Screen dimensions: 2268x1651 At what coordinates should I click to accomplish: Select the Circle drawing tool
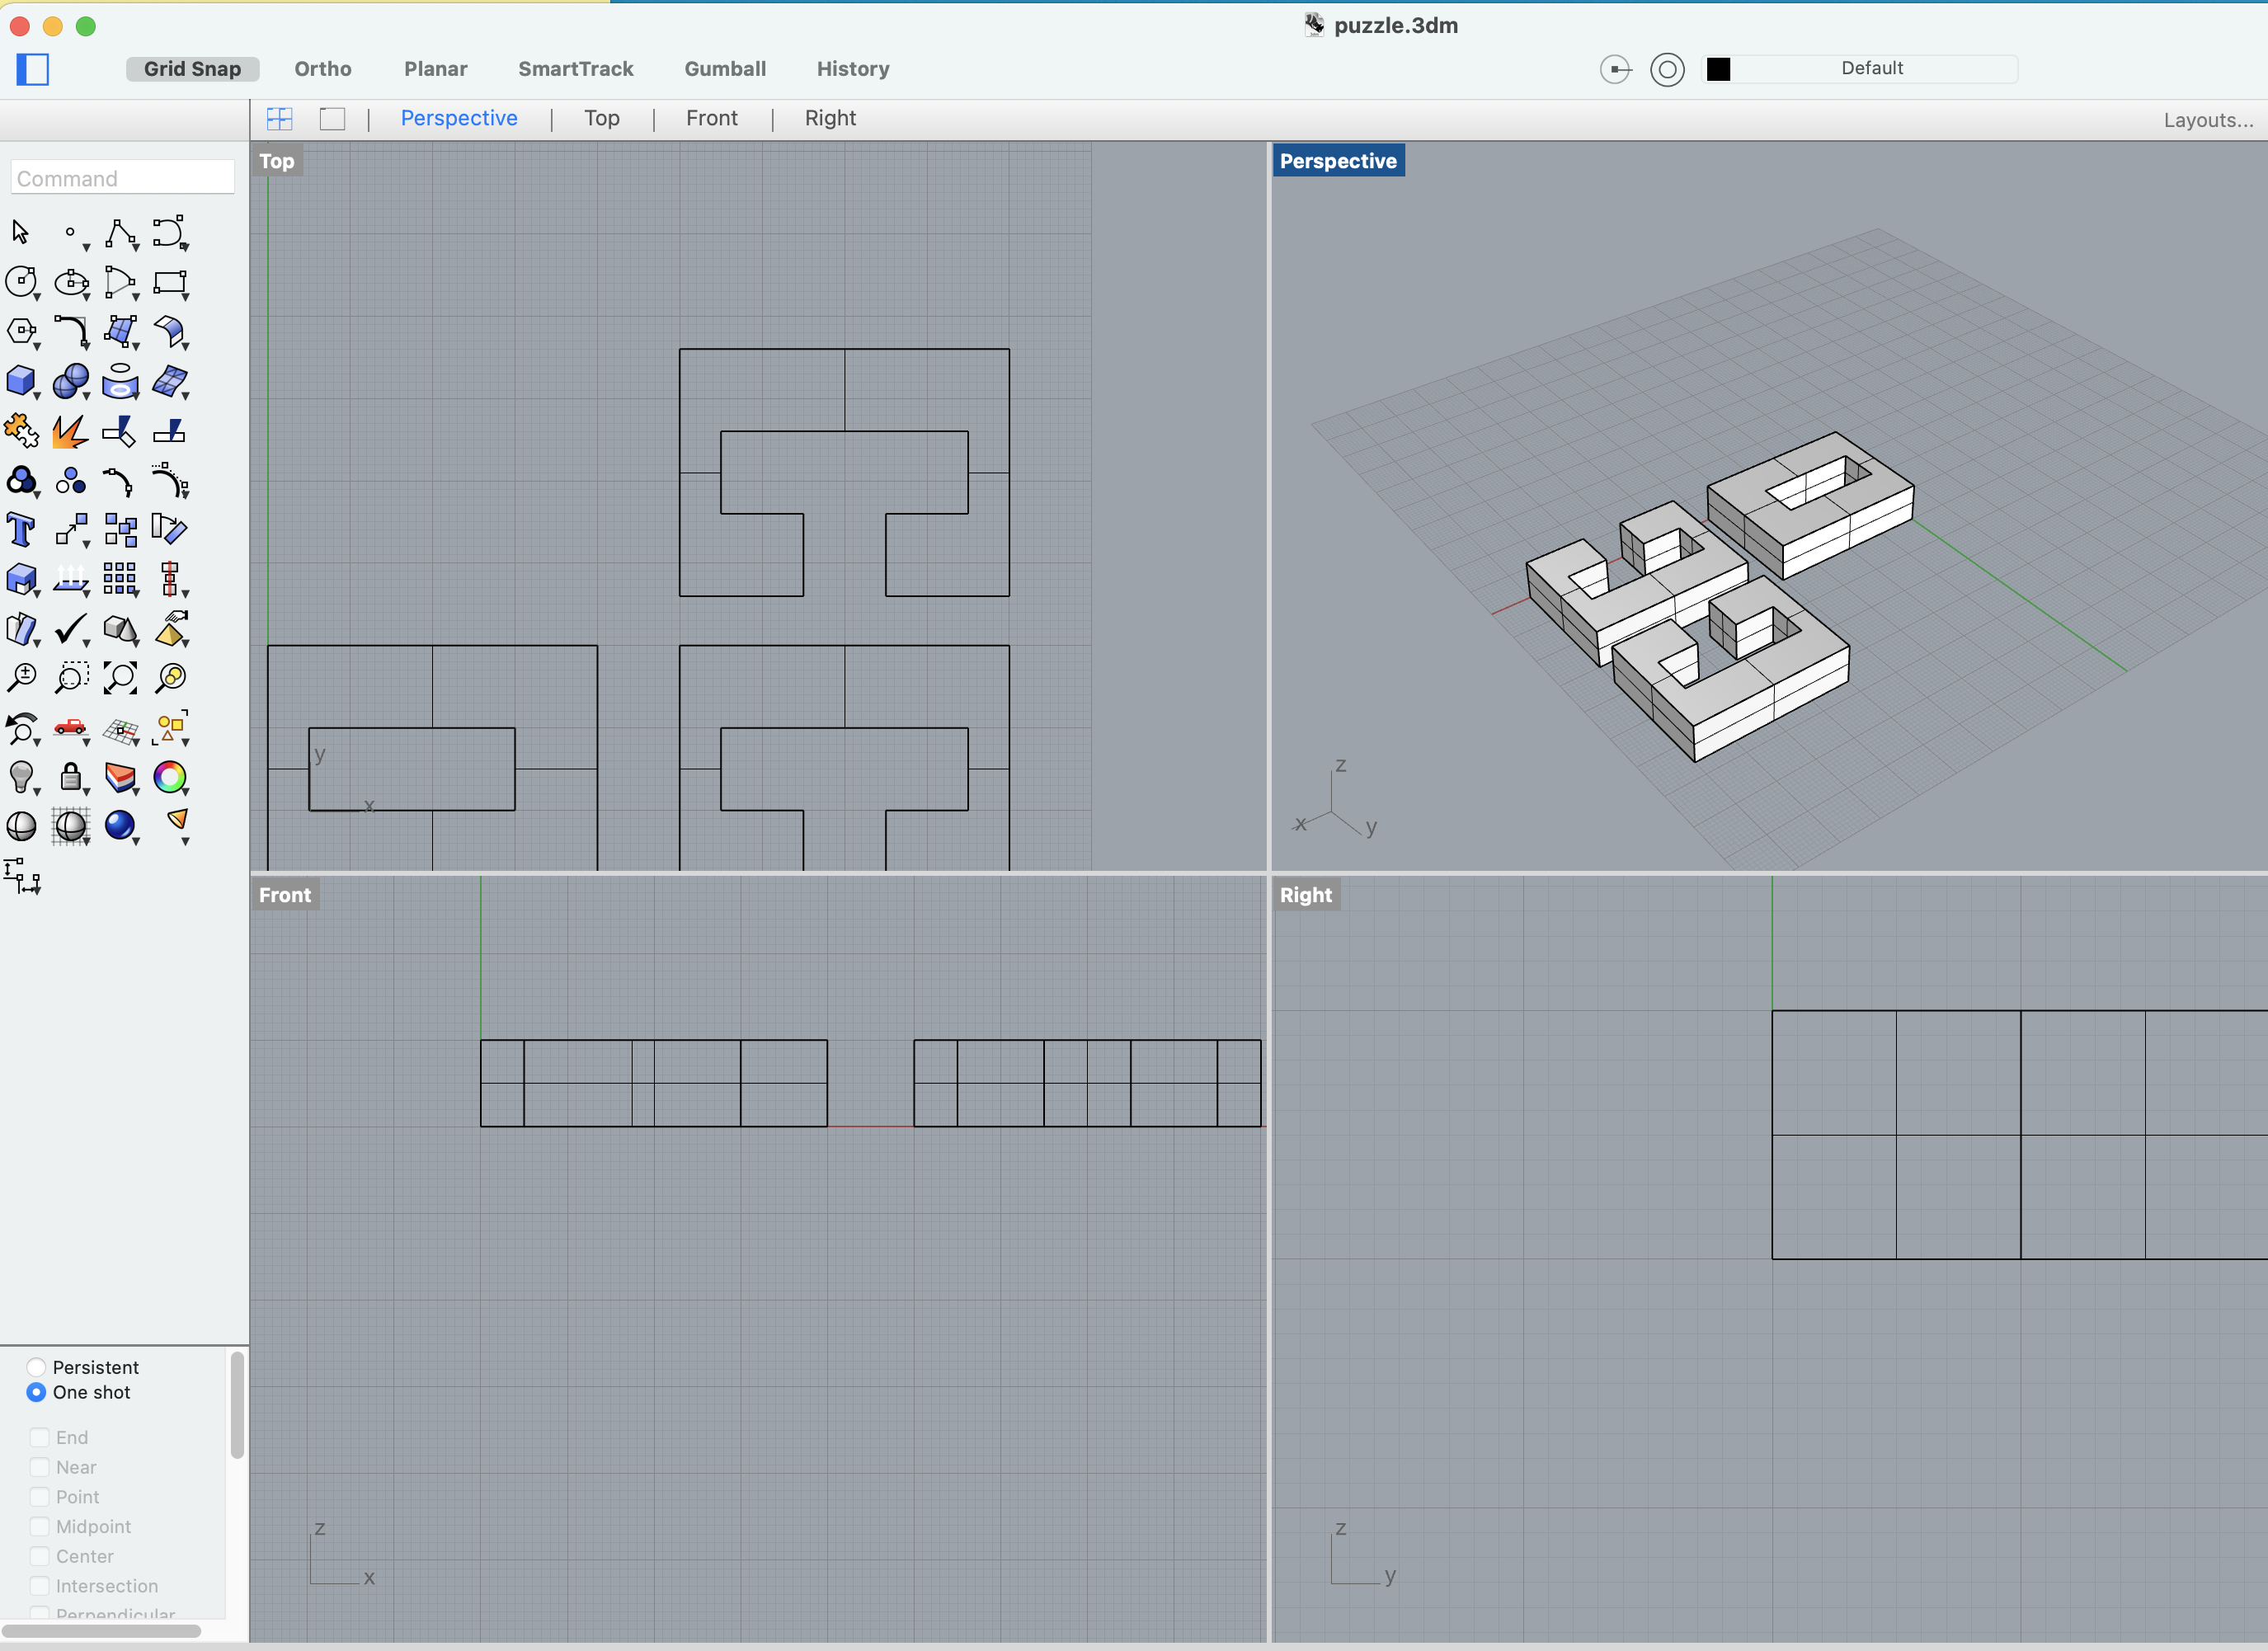(x=20, y=283)
